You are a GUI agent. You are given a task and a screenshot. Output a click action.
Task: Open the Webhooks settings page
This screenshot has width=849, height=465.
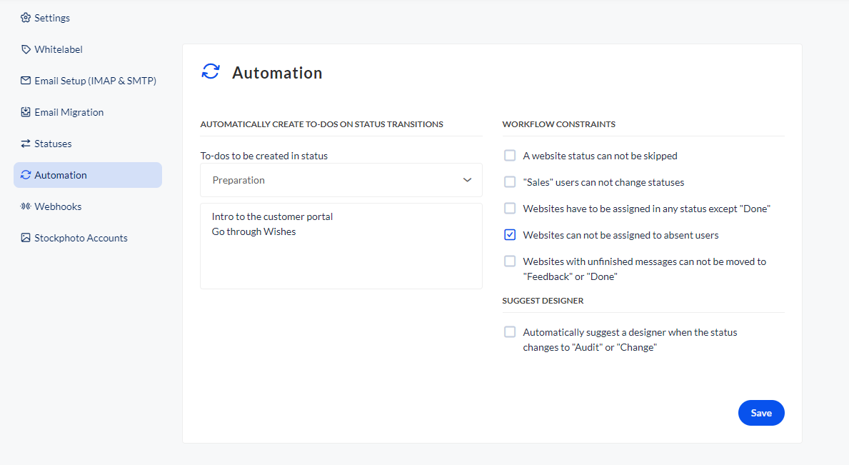coord(58,206)
